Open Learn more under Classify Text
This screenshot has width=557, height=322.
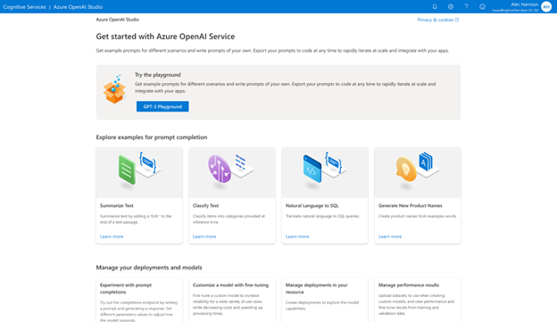(x=204, y=236)
